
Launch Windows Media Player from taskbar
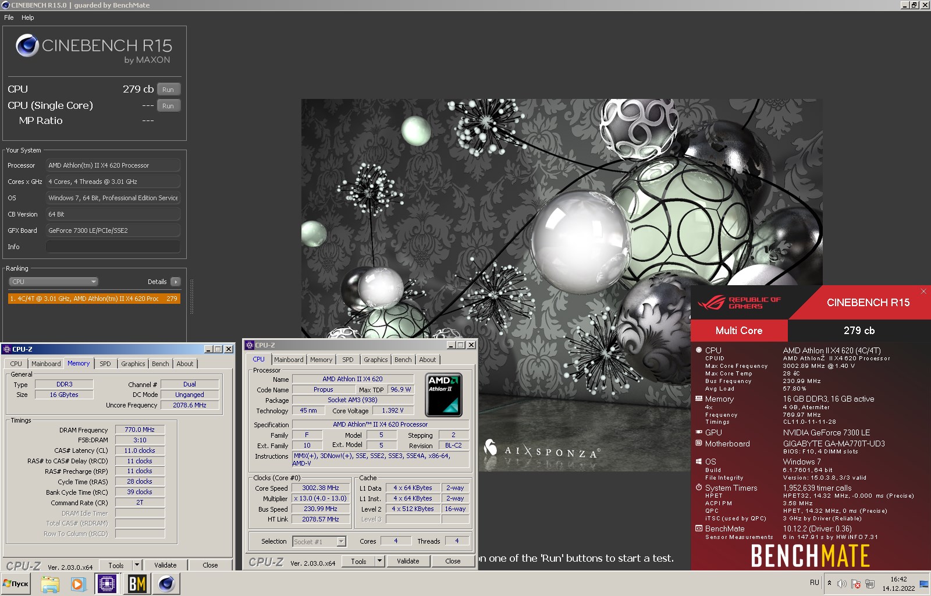(78, 584)
